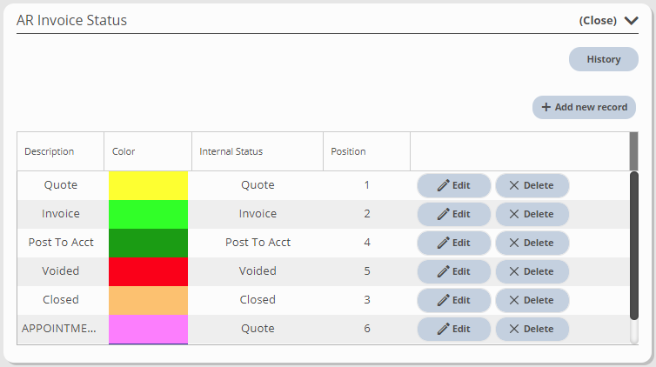Sort by the Position column header
The height and width of the screenshot is (367, 656).
(x=348, y=151)
